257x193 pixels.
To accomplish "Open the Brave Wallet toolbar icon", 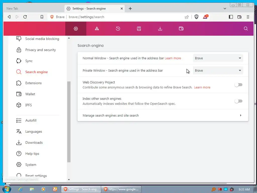I will tap(239, 17).
